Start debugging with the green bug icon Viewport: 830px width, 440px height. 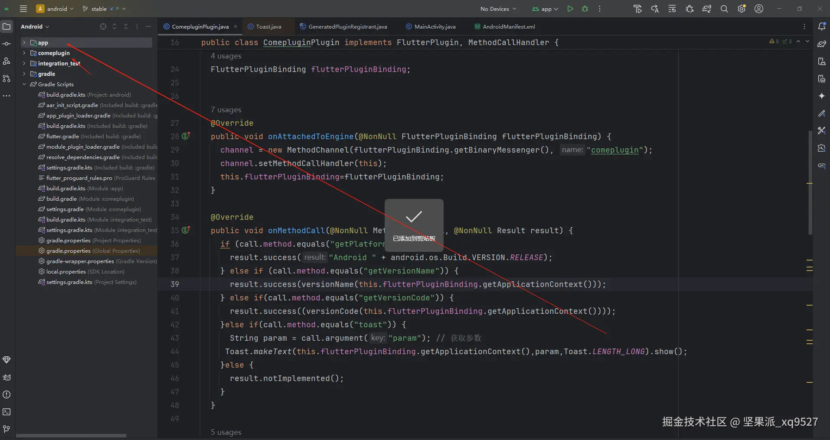pyautogui.click(x=585, y=9)
